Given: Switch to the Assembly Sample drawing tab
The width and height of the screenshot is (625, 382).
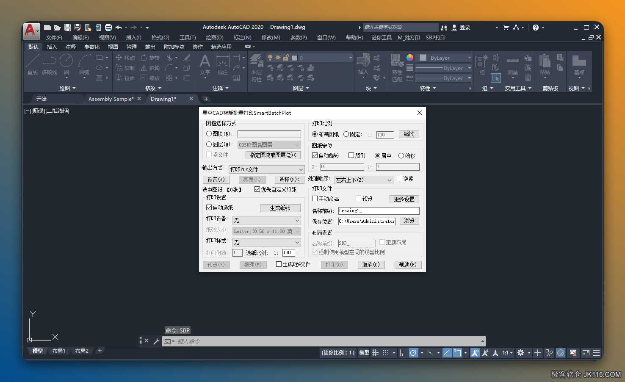Looking at the screenshot, I should [x=111, y=99].
